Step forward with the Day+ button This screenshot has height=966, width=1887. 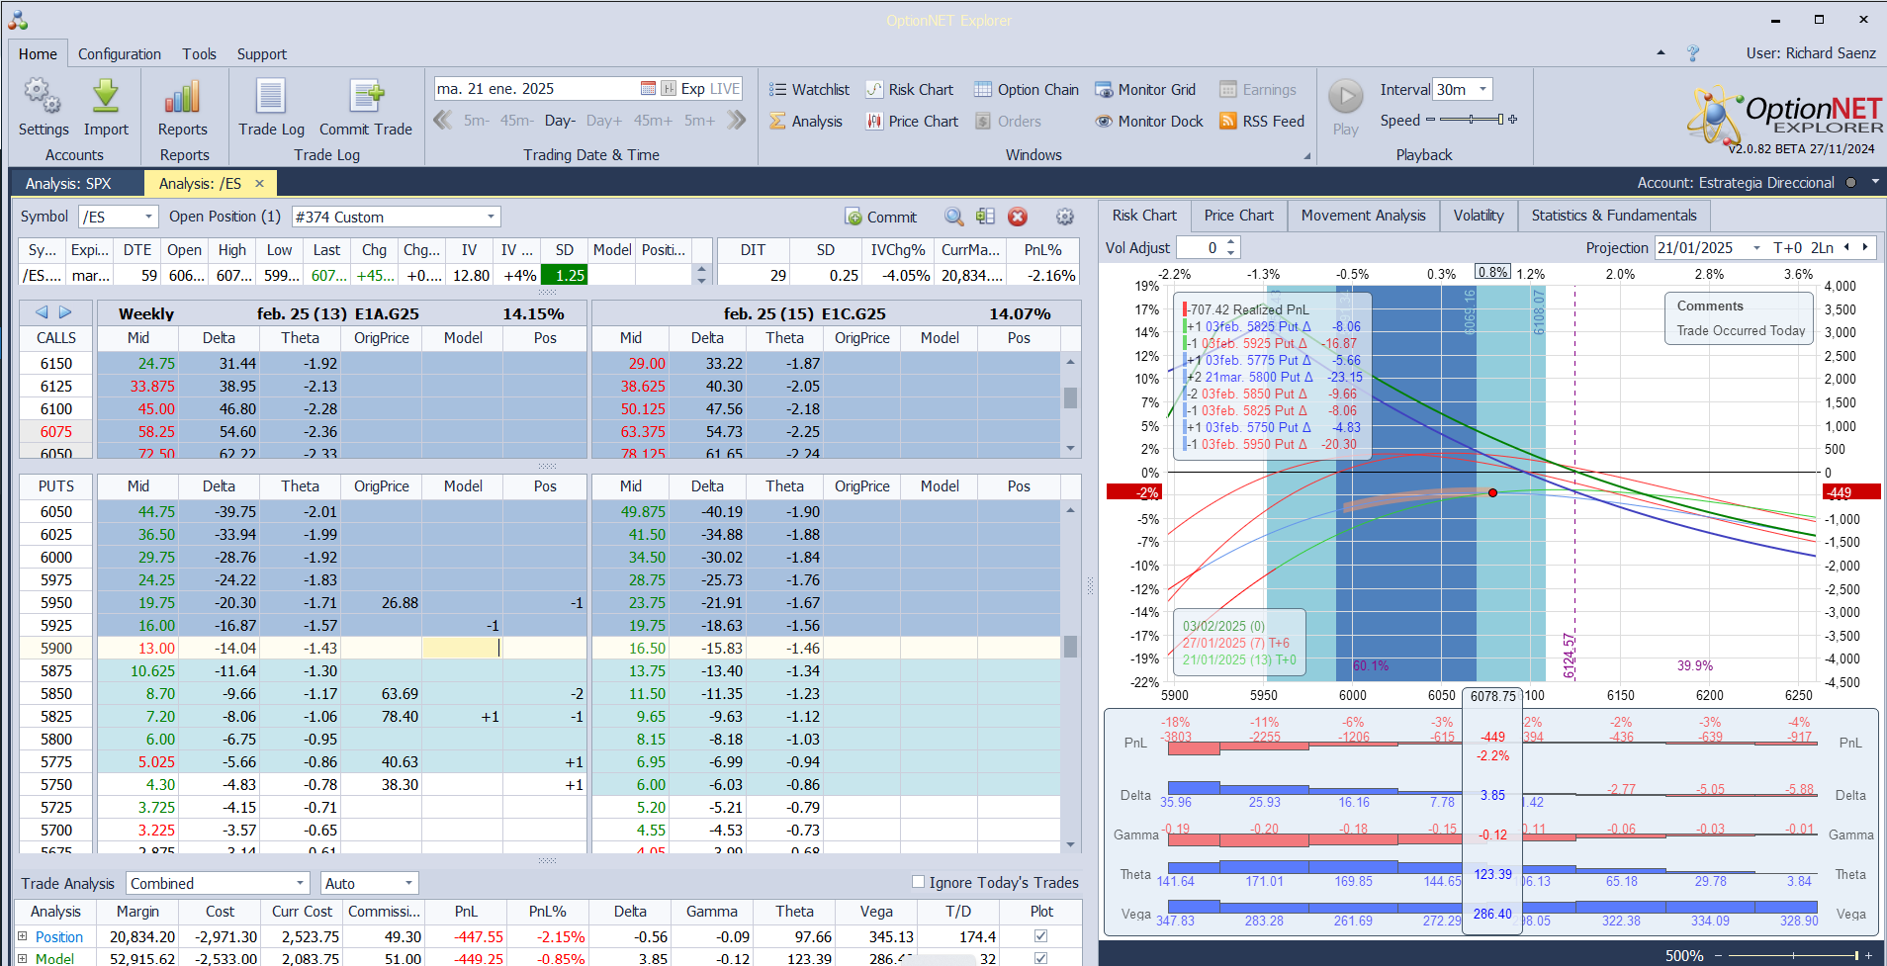(x=604, y=121)
